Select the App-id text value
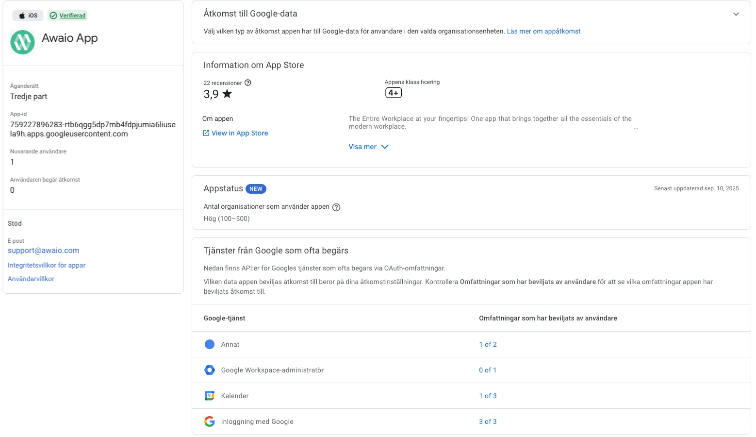Viewport: 756px width, 437px height. pos(93,129)
